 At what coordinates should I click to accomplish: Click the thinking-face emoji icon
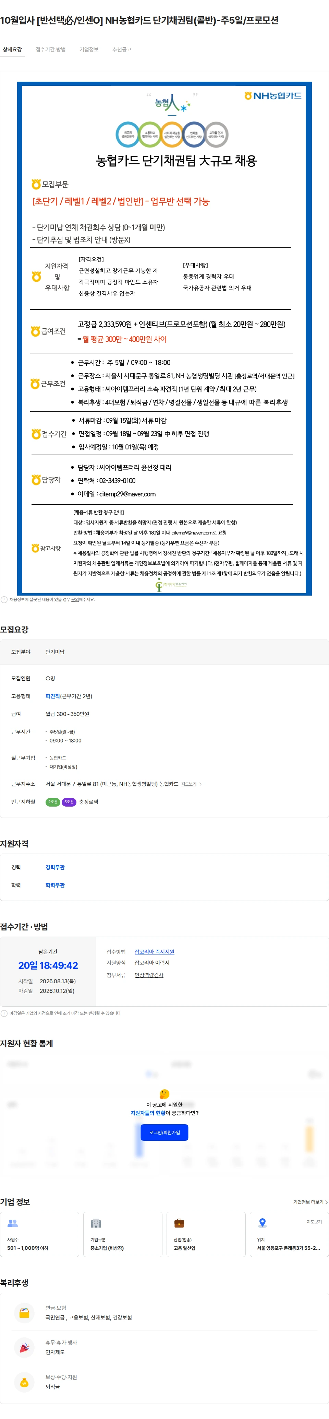(164, 1094)
